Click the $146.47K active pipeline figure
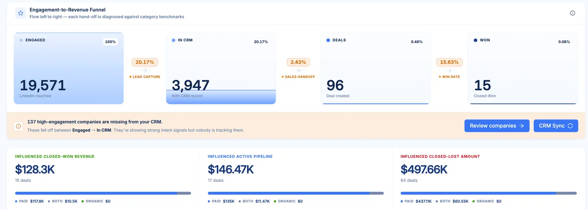 231,169
